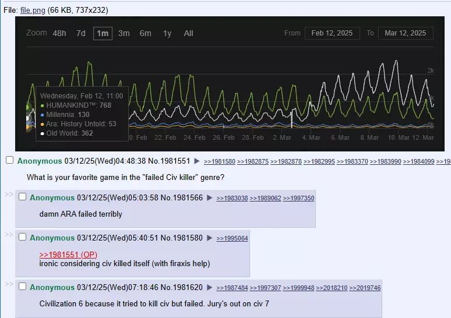Click the timestamp 03/12/25(Wed)05:03:58
This screenshot has height=318, width=451.
pyautogui.click(x=118, y=198)
